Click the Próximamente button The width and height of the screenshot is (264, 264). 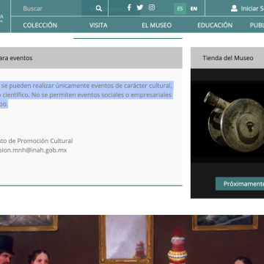240,183
